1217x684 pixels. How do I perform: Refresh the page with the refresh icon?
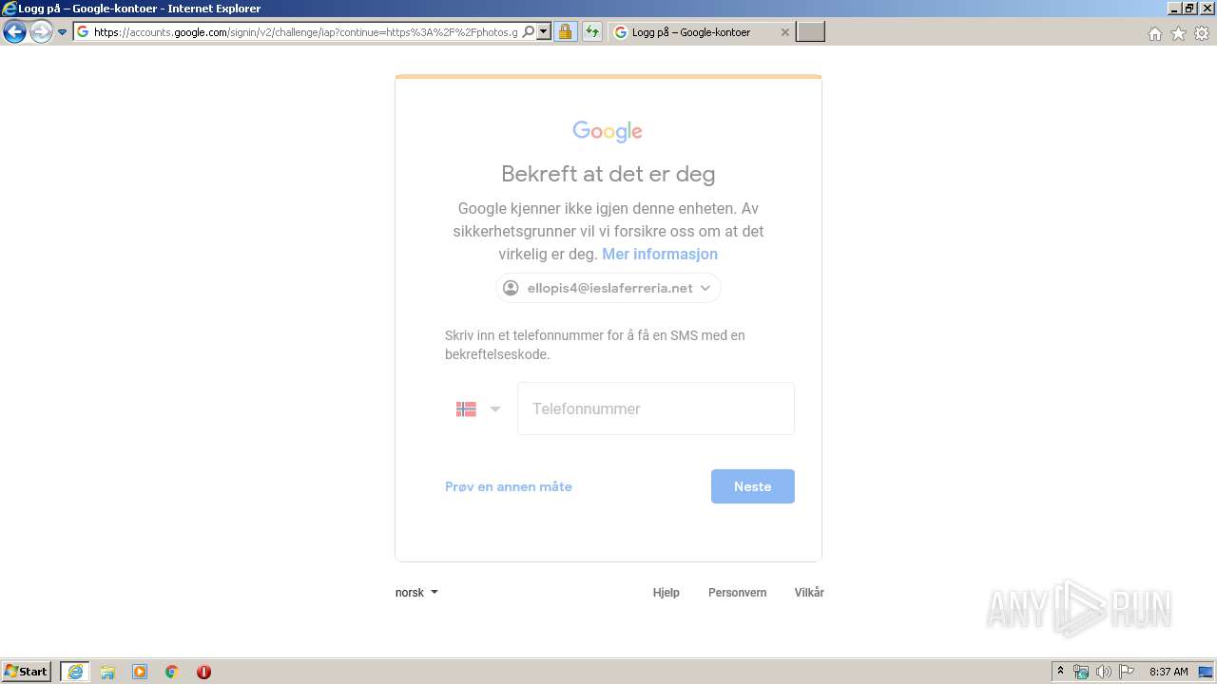coord(592,32)
